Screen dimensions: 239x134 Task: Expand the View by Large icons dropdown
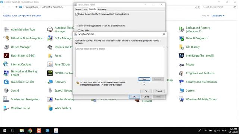pyautogui.click(x=218, y=16)
